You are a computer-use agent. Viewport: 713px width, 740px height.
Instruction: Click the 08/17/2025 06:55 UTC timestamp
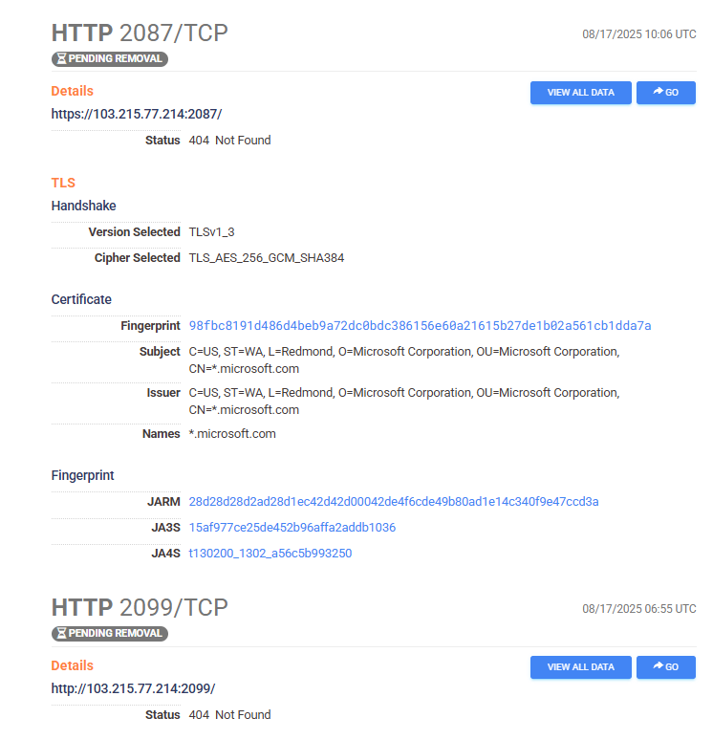tap(638, 609)
